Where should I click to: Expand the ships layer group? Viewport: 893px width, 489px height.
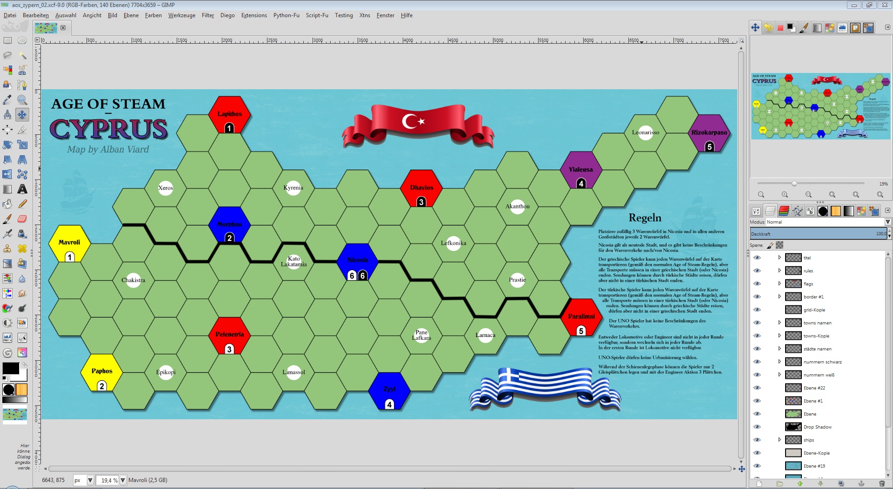780,440
